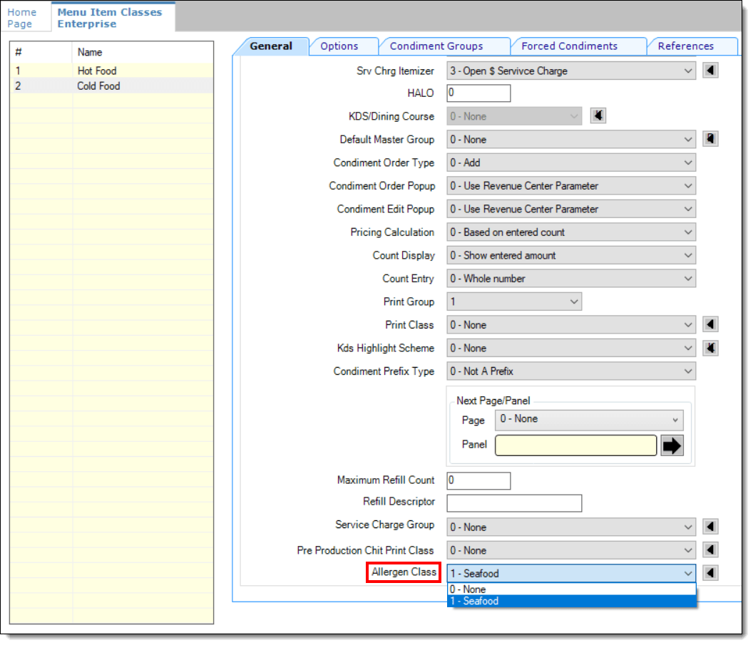Open the Next Page/Panel Page dropdown
The image size is (753, 645).
tap(589, 420)
